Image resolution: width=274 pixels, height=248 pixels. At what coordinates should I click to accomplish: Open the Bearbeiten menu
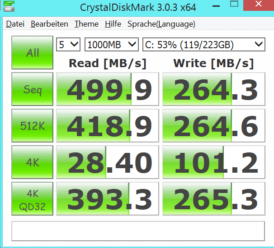pos(49,24)
